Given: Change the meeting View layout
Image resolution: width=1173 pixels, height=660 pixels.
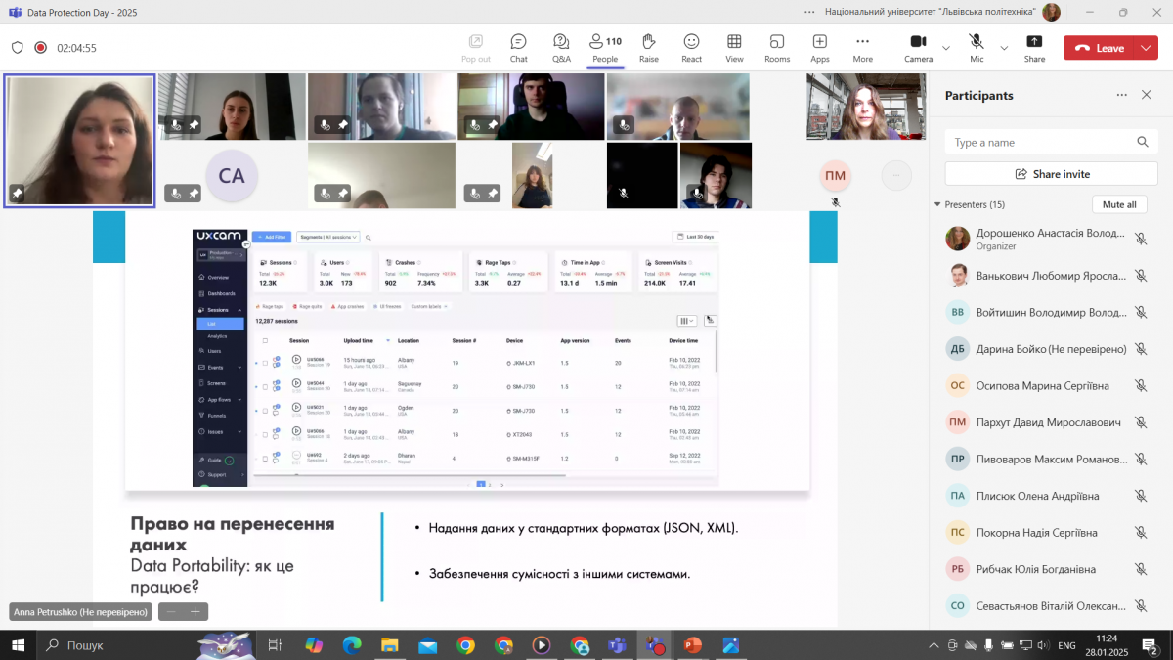Looking at the screenshot, I should (x=734, y=47).
